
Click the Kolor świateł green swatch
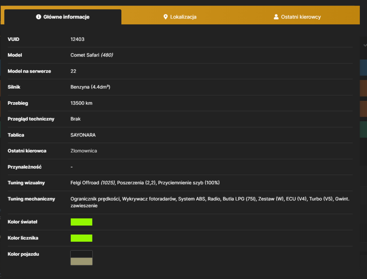coord(82,222)
